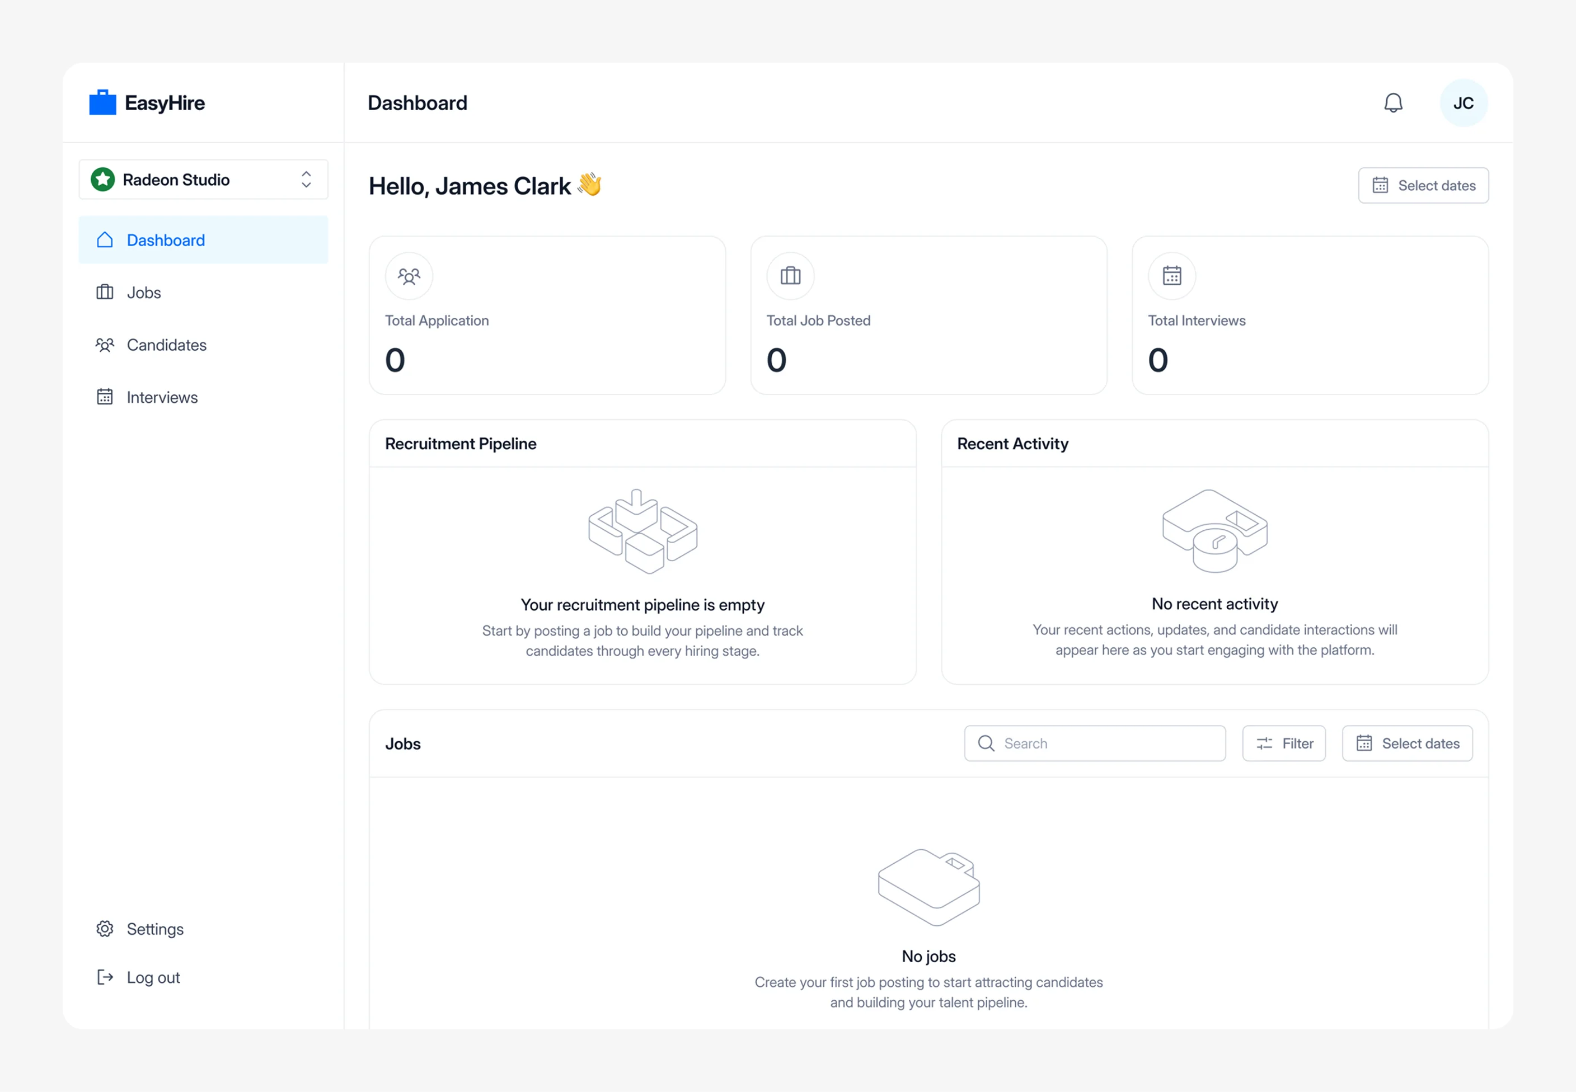The image size is (1576, 1092).
Task: Click the Total Interviews value 0
Action: 1158,360
